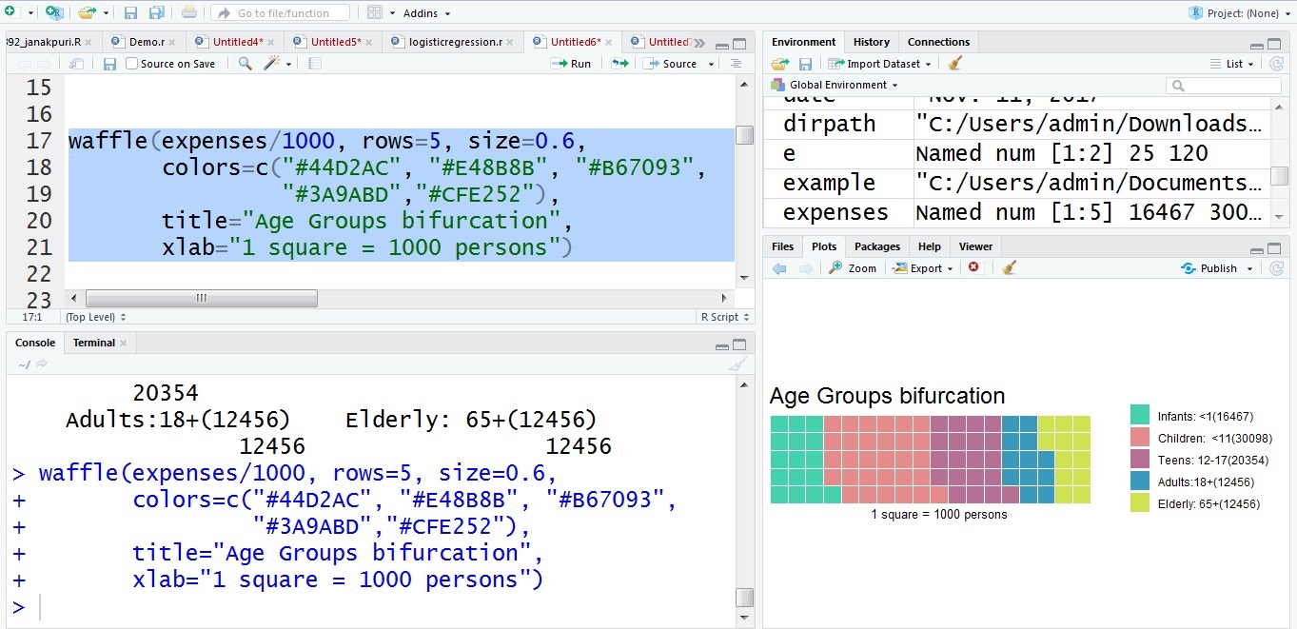Viewport: 1297px width, 629px height.
Task: Click the Infants teal legend swatch
Action: 1140,415
